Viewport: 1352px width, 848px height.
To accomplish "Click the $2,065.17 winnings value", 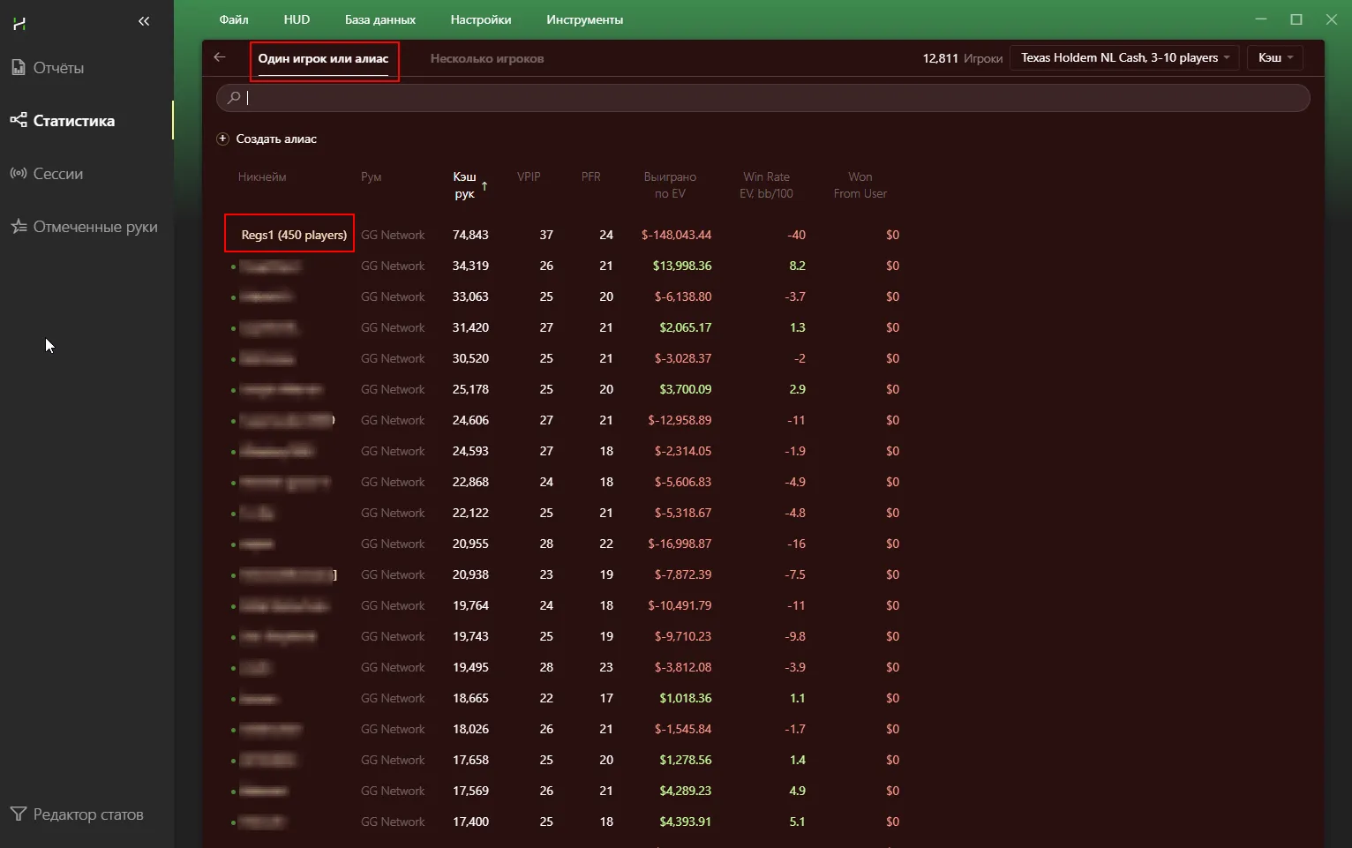I will coord(686,327).
